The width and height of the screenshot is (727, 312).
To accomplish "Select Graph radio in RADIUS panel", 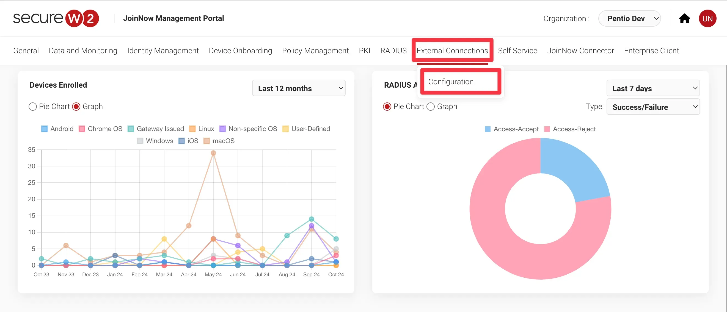I will (x=431, y=107).
